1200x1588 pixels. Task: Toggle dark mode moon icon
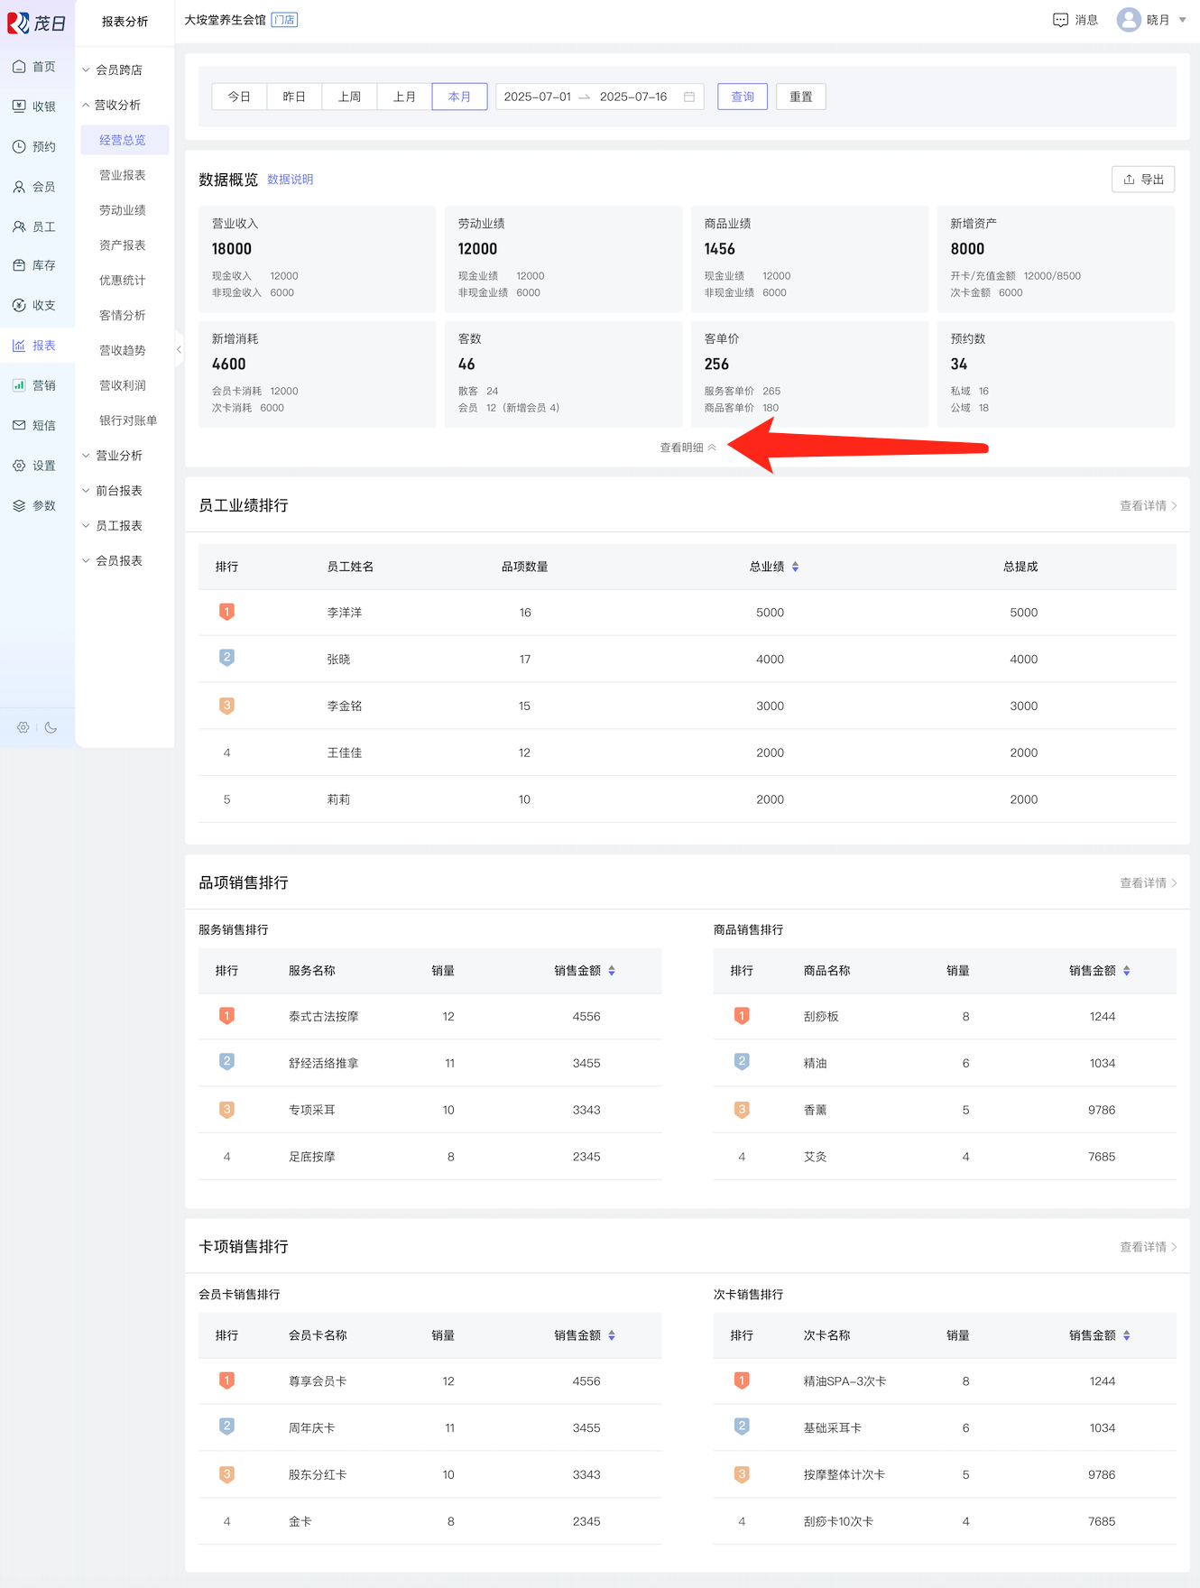51,727
